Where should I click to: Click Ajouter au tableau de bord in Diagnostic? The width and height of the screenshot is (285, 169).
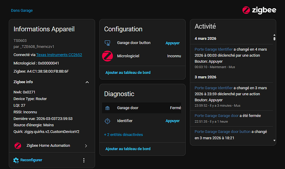point(128,149)
